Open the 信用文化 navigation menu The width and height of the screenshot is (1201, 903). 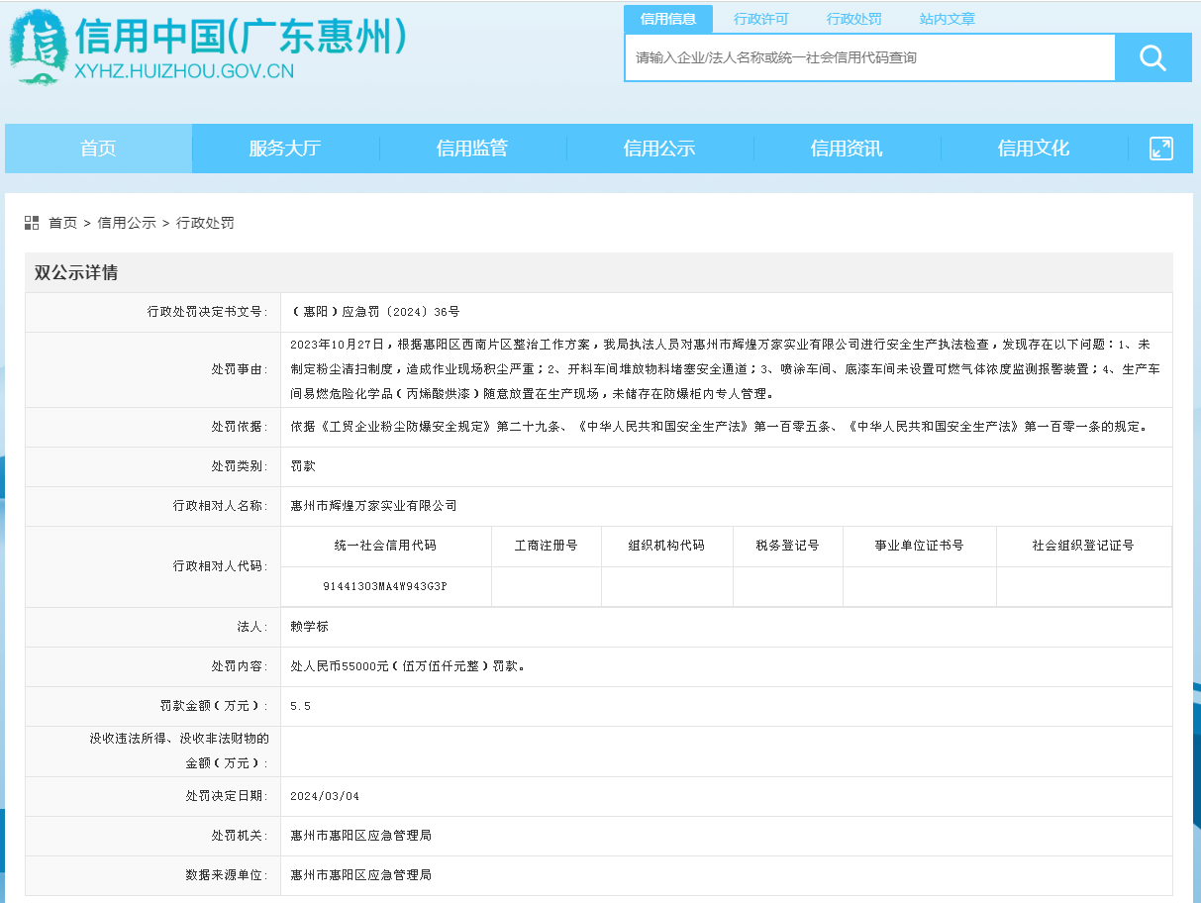click(x=1034, y=149)
